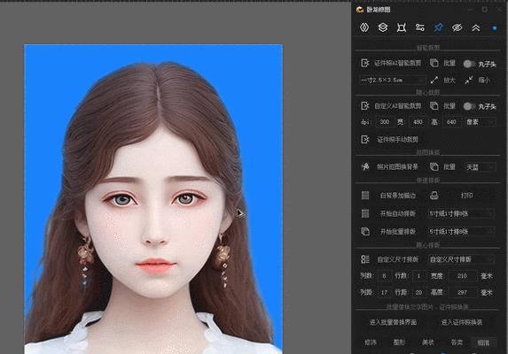Switch to the 整形 tab
This screenshot has width=508, height=354.
pos(399,342)
